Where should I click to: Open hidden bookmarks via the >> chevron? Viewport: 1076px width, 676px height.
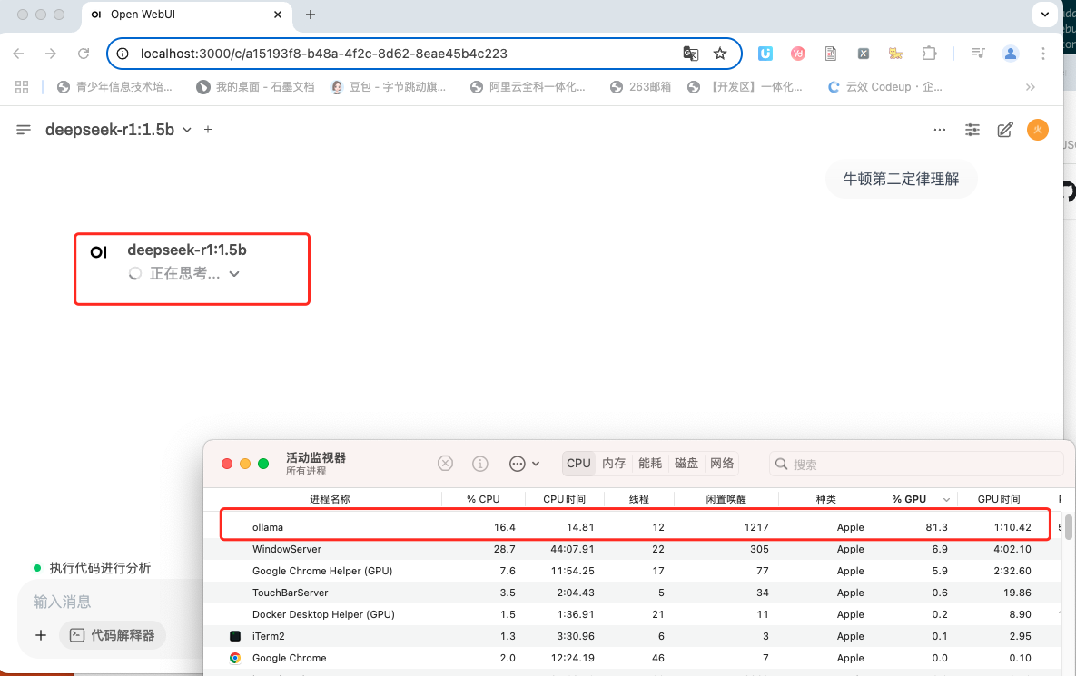[1030, 86]
